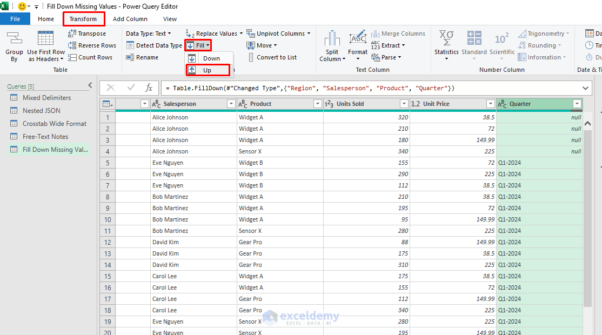Viewport: 602px width, 335px height.
Task: Open the Fill dropdown button
Action: [x=198, y=45]
